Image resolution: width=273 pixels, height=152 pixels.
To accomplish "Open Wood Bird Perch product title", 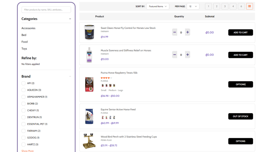I will tap(129, 137).
